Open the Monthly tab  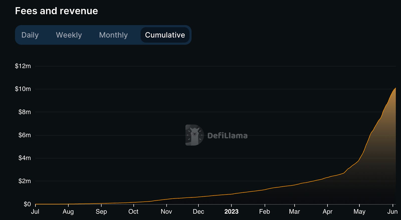coord(113,35)
